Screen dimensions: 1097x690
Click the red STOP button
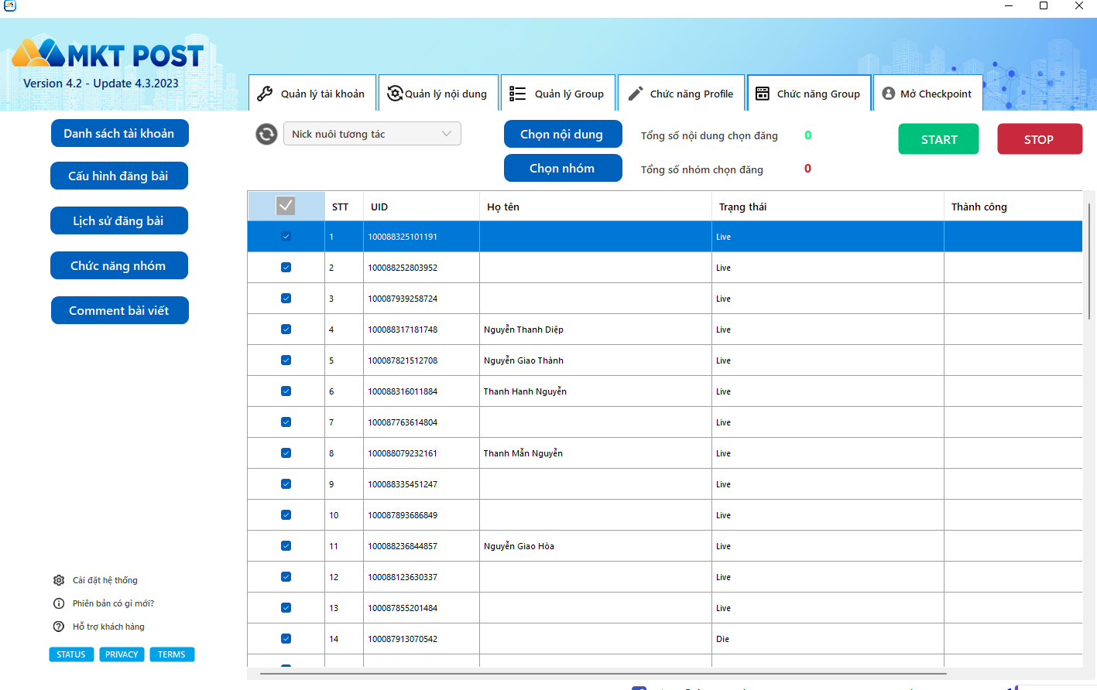tap(1040, 139)
